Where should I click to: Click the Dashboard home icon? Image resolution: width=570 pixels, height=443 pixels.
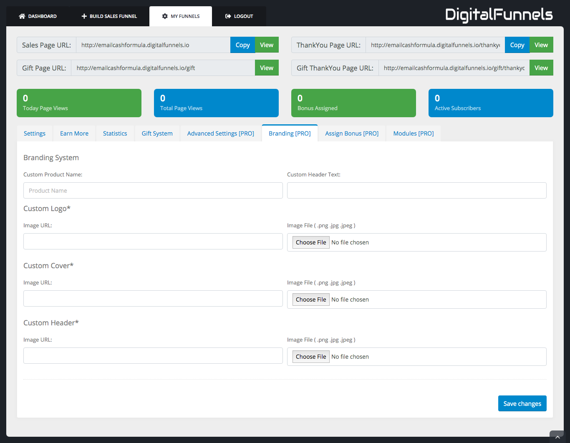(22, 16)
